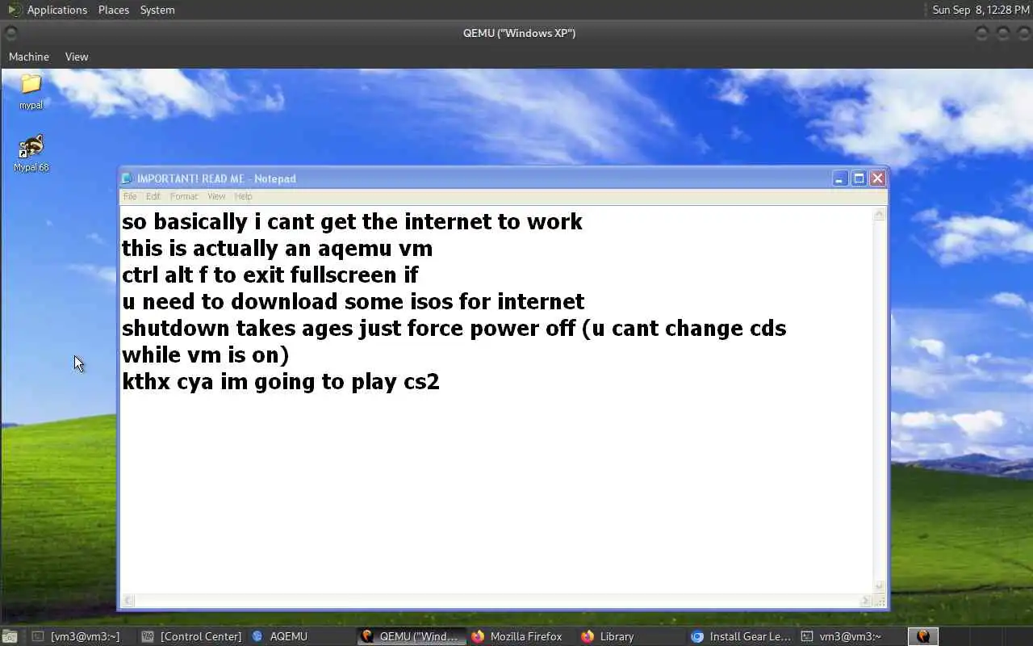Click the text 'kthx cya im going to play cs2'

[281, 382]
